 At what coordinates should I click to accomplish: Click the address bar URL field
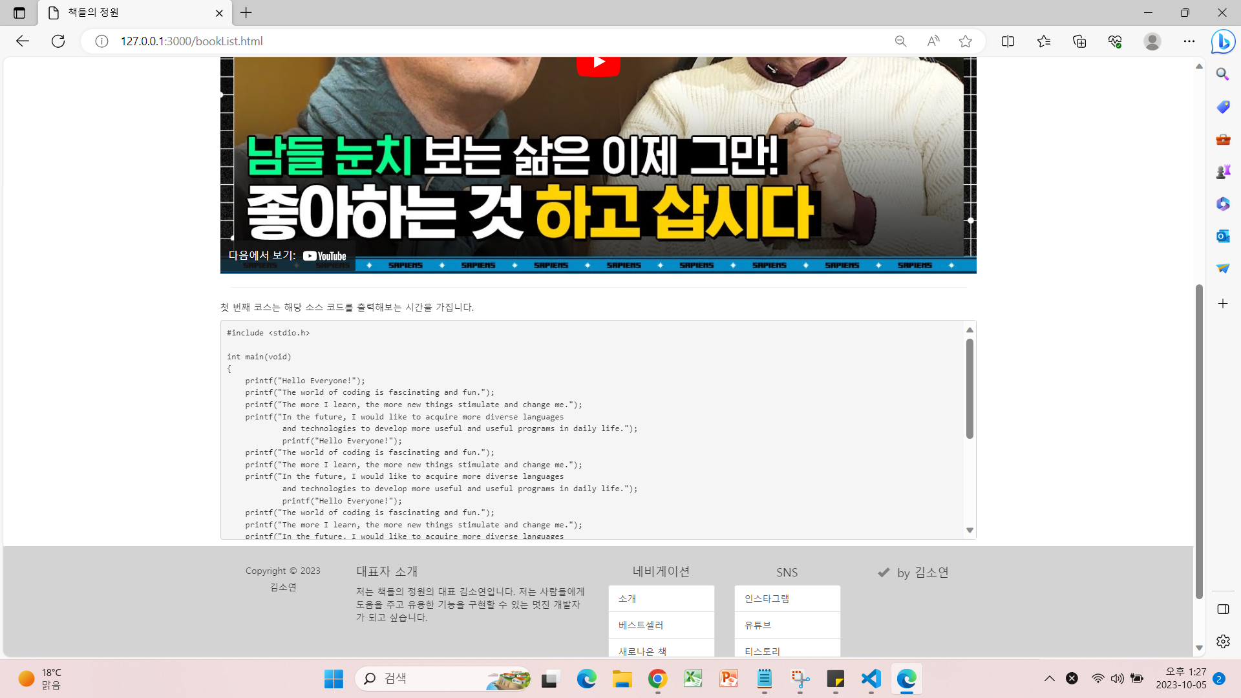click(452, 41)
